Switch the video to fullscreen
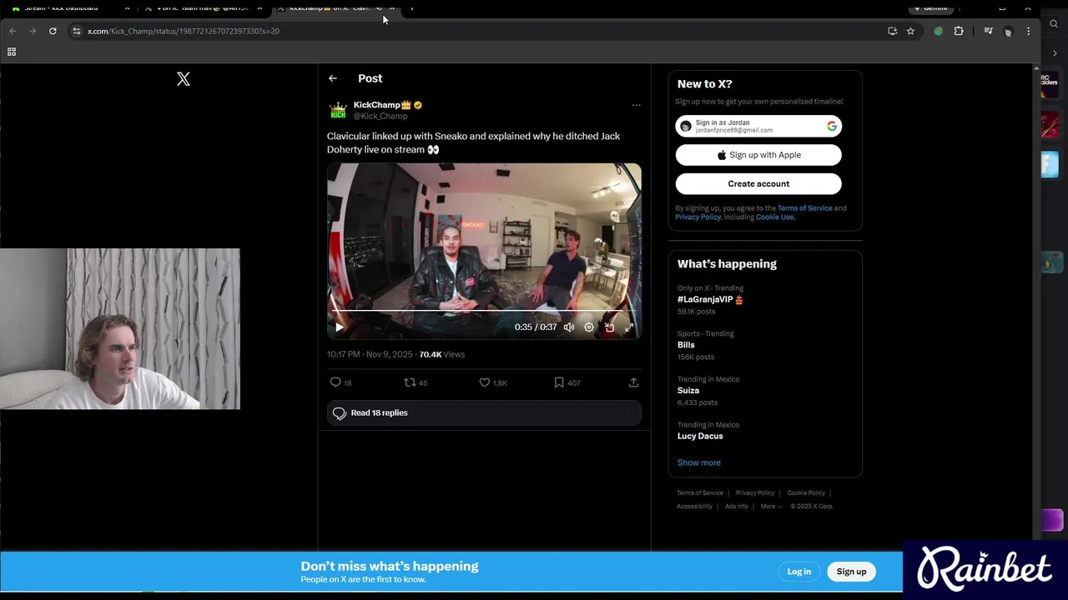 [630, 327]
